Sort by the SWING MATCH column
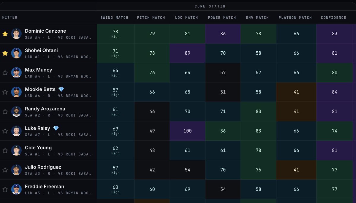The image size is (356, 203). pos(114,18)
